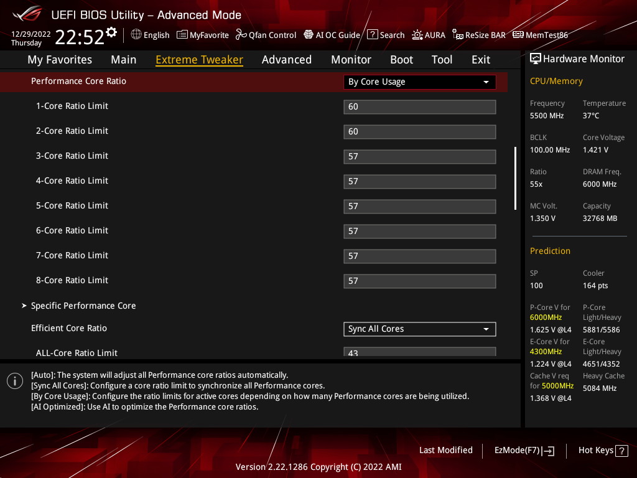Screen dimensions: 637x478
Task: Click the 1-Core Ratio Limit label
Action: click(x=72, y=106)
